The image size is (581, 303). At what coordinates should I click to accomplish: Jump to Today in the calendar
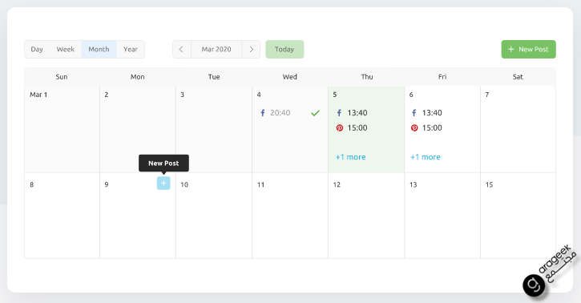284,49
